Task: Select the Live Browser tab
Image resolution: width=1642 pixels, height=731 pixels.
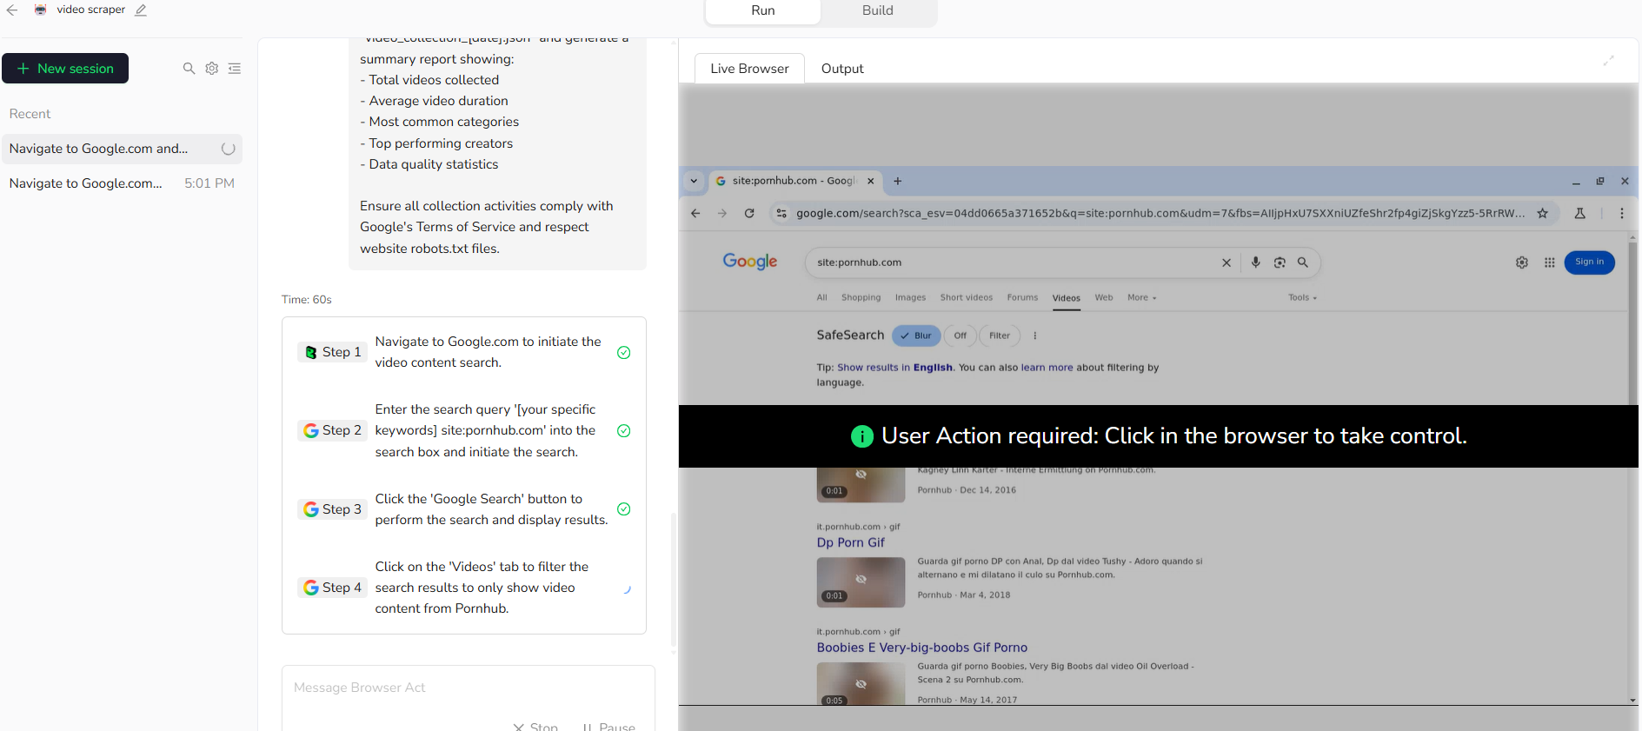Action: 749,69
